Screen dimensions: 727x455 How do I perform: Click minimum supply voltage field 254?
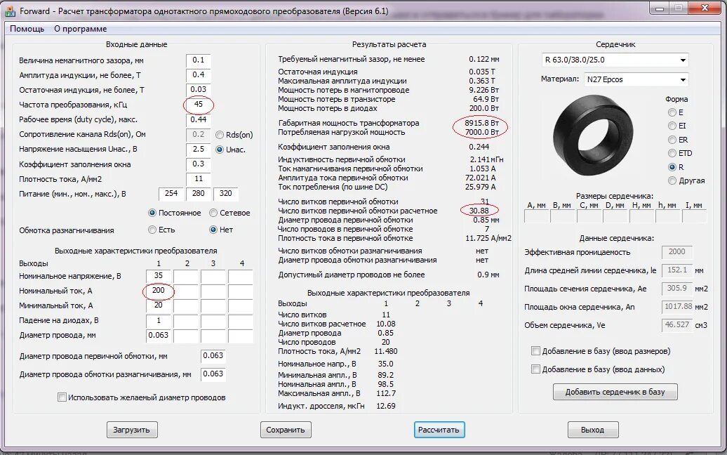pyautogui.click(x=171, y=194)
